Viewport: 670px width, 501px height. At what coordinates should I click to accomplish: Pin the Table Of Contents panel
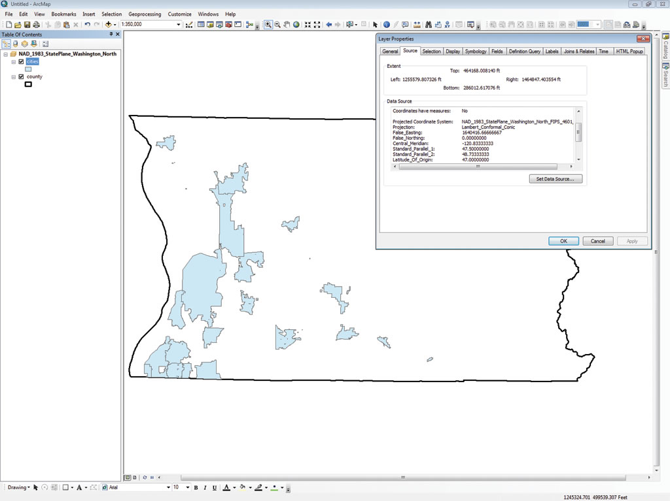pos(111,34)
